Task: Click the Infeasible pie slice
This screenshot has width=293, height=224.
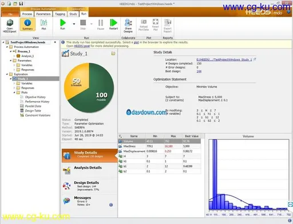Action: 76,82
